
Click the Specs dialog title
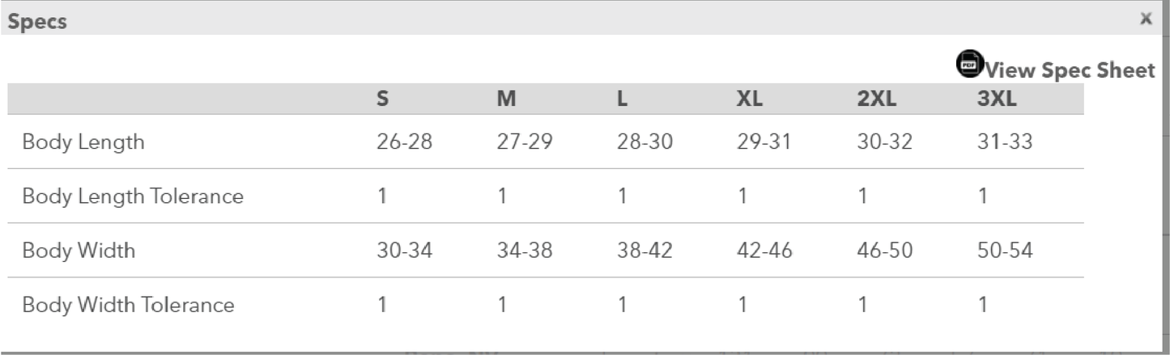(x=37, y=22)
